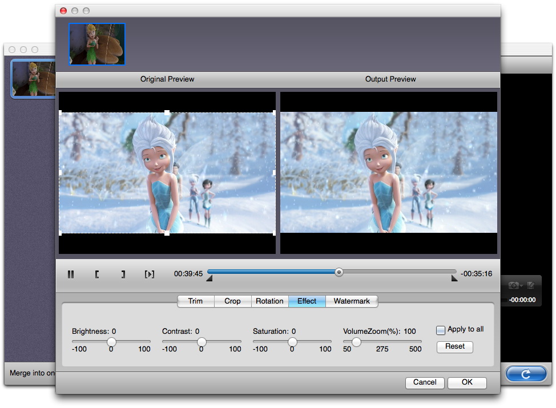Image resolution: width=556 pixels, height=408 pixels.
Task: Click the Saturation slider knob
Action: (x=292, y=342)
